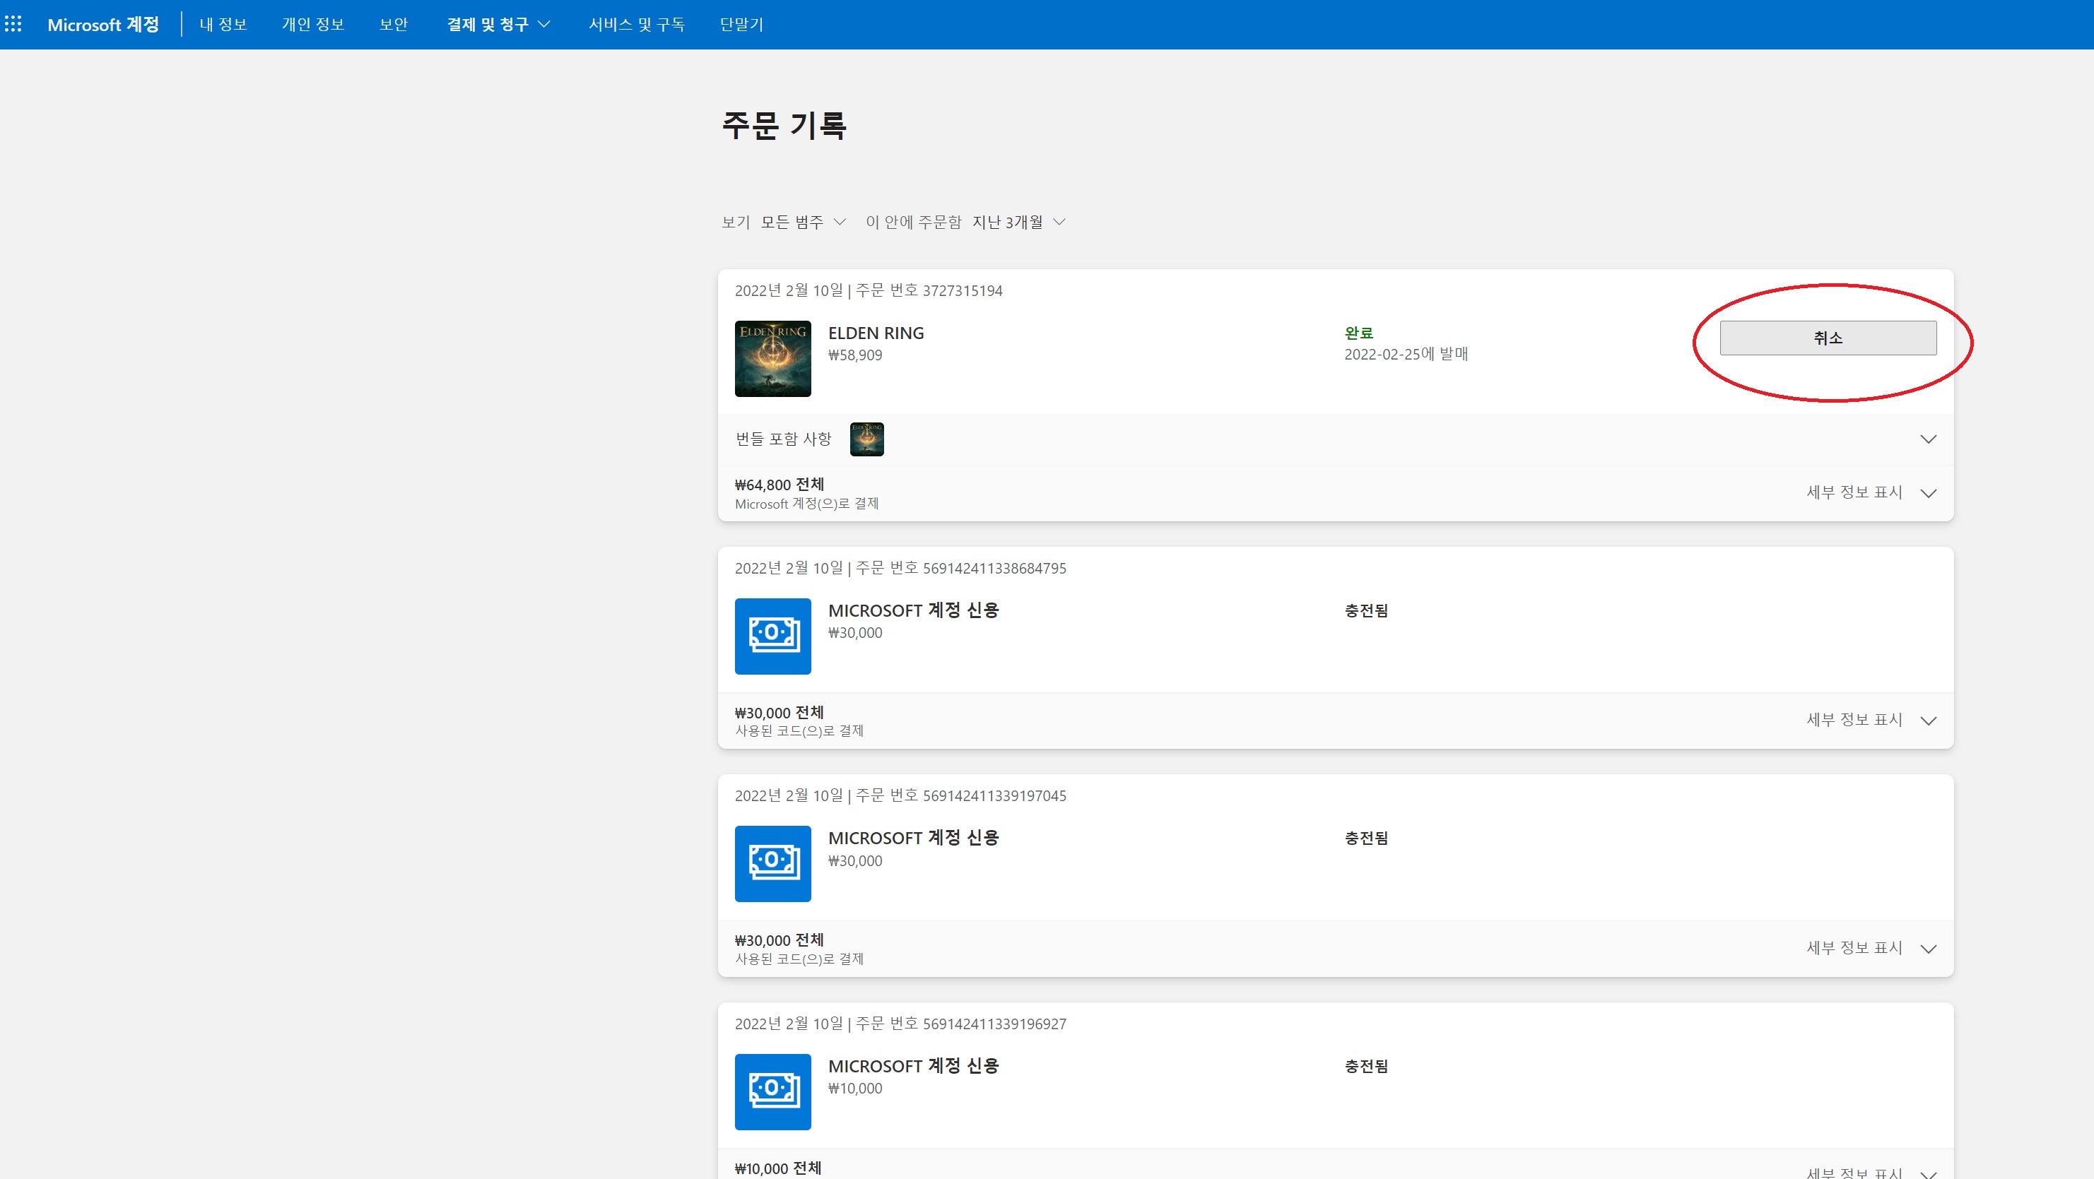Open the 단말기 tab
This screenshot has width=2094, height=1179.
(741, 25)
